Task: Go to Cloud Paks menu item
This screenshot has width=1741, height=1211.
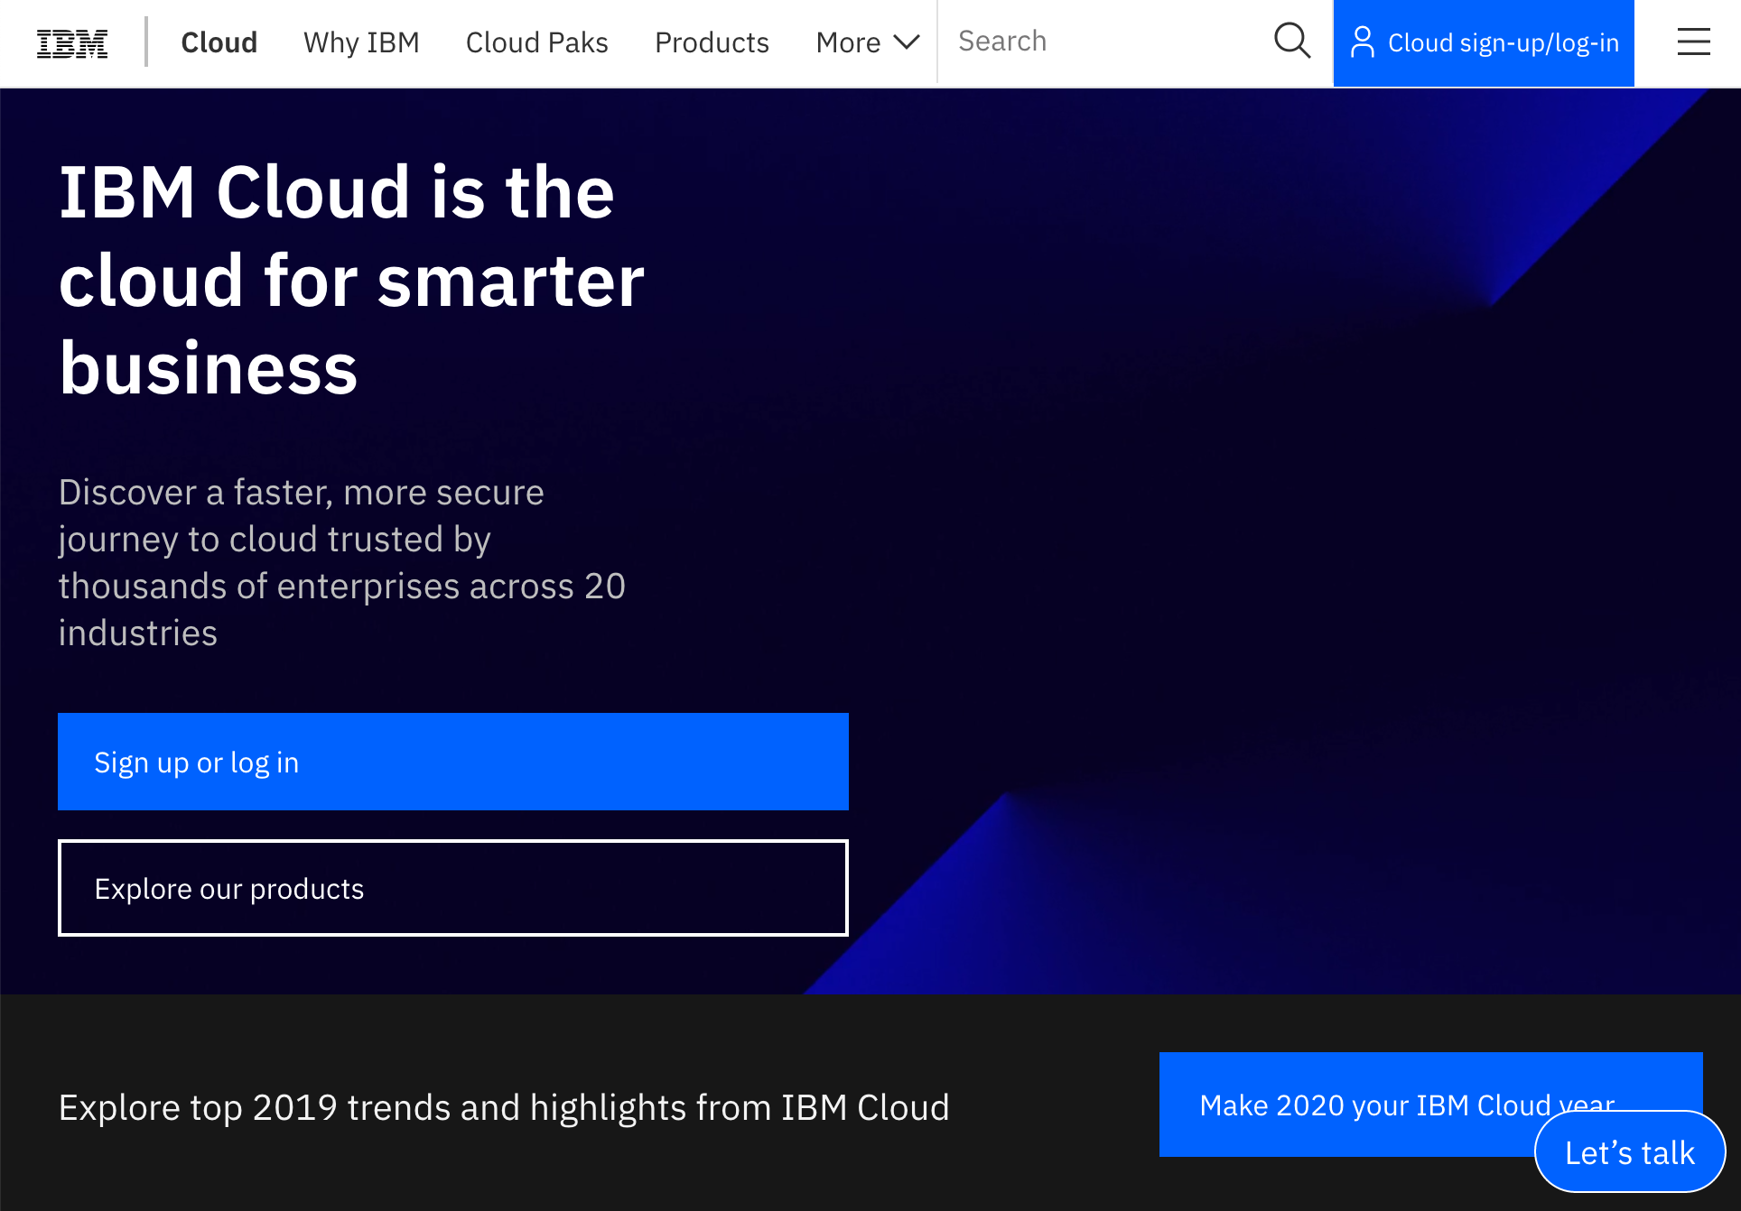Action: (x=536, y=42)
